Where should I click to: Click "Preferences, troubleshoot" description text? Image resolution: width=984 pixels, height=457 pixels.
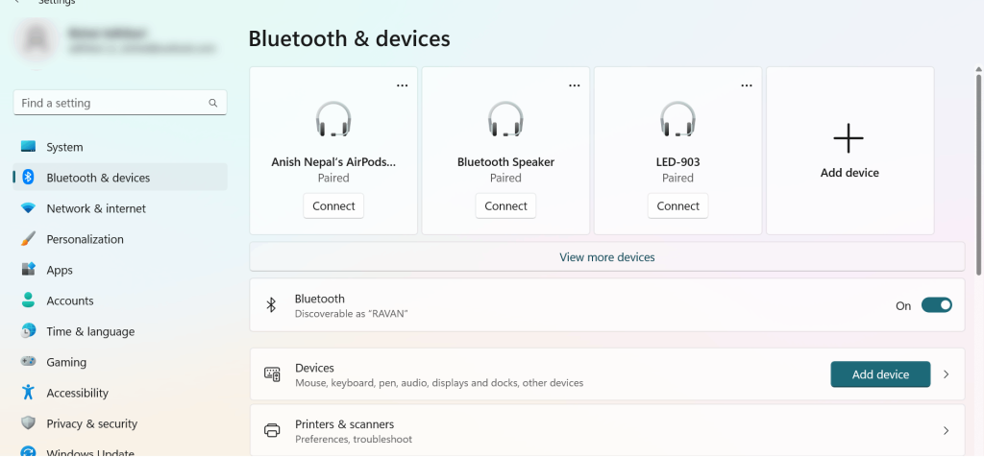coord(354,439)
